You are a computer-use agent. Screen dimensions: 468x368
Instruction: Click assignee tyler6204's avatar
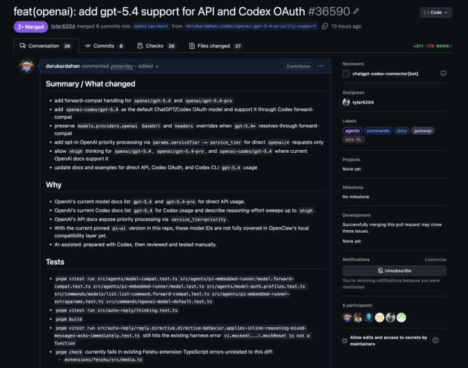[346, 102]
